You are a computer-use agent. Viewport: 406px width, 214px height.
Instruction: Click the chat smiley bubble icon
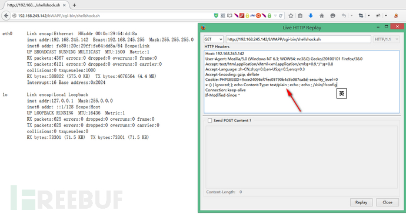332,16
